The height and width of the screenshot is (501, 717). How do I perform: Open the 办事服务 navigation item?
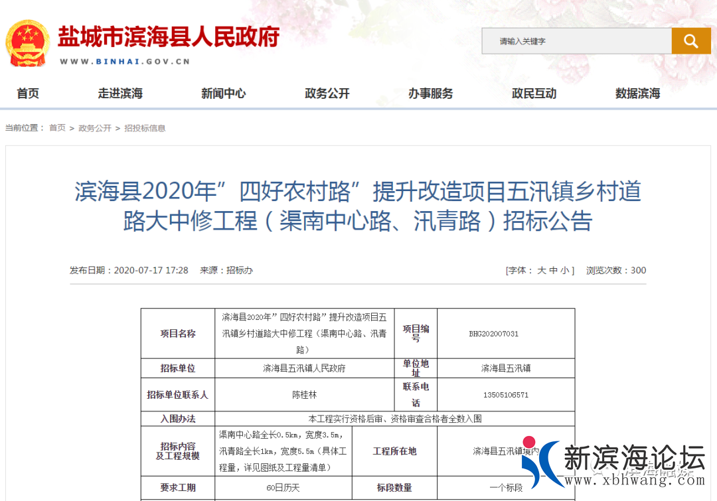coord(430,94)
